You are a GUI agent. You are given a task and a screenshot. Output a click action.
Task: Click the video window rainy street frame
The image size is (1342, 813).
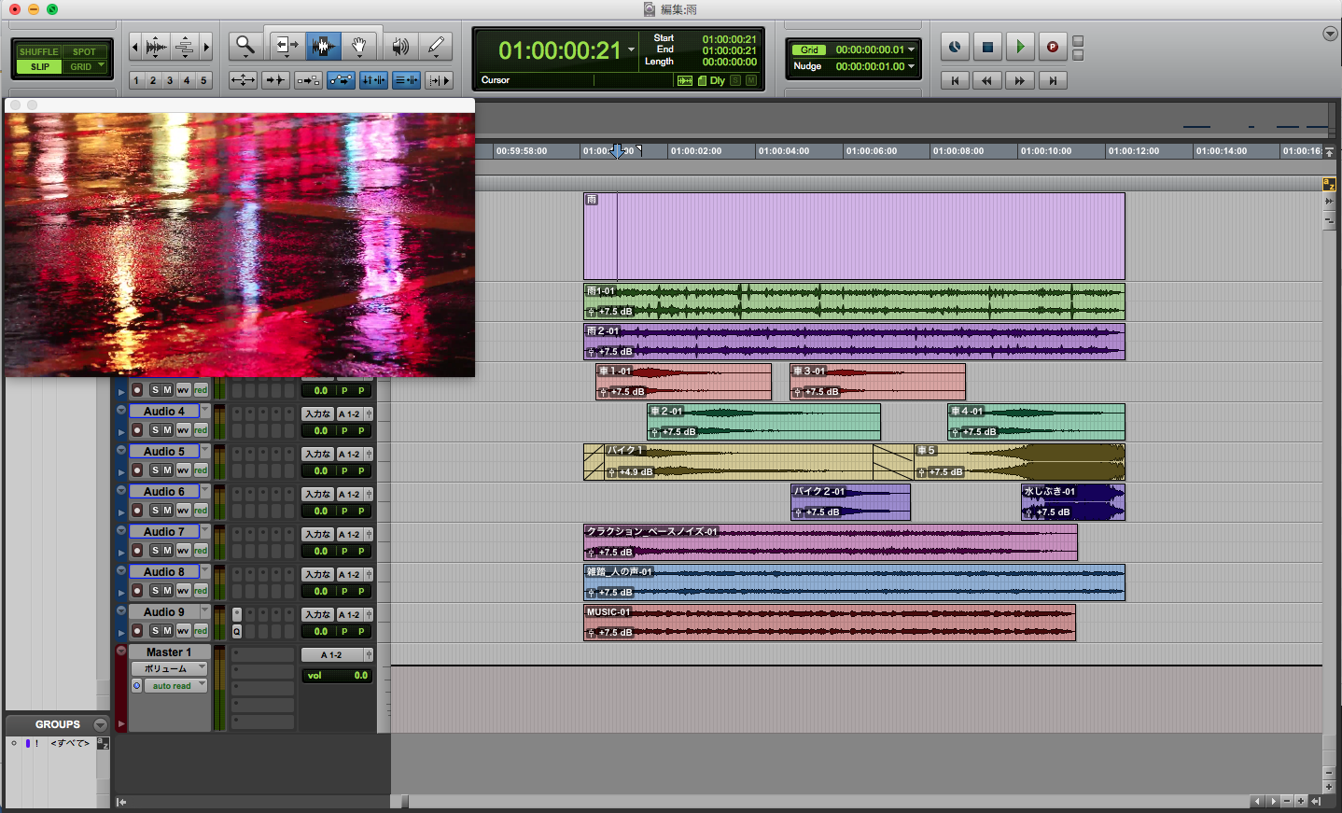tap(240, 245)
